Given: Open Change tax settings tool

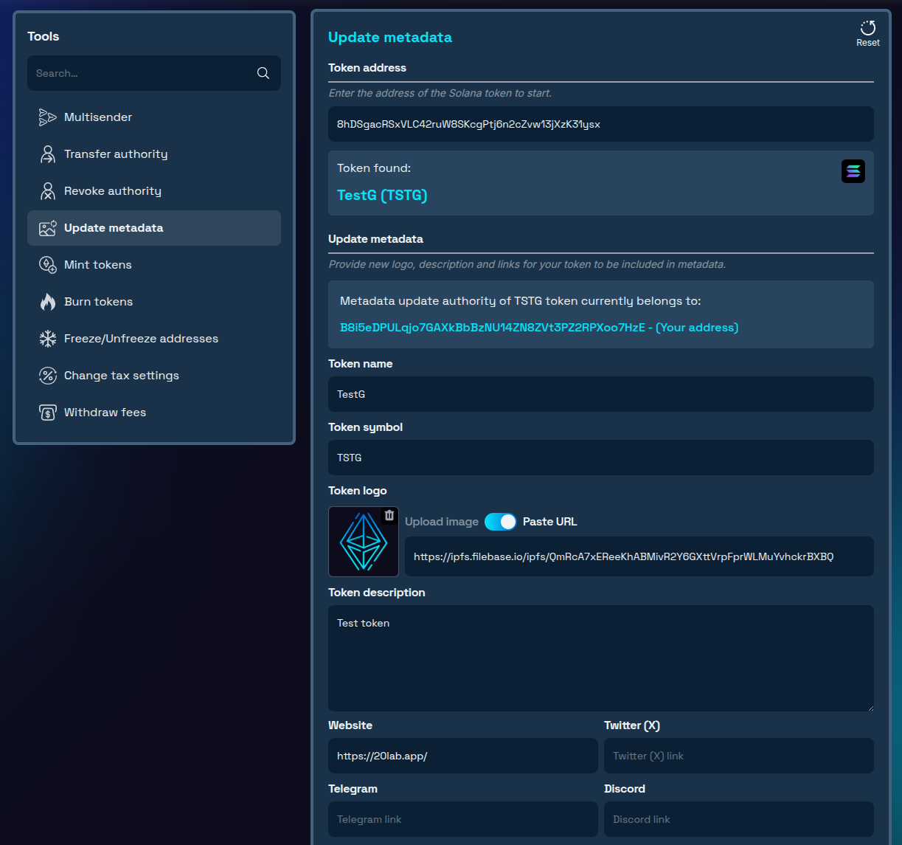Looking at the screenshot, I should tap(154, 376).
